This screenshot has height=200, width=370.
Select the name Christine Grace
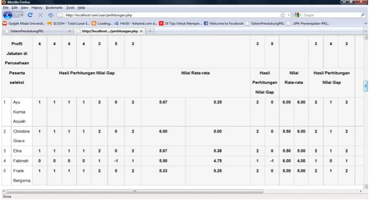(21, 136)
